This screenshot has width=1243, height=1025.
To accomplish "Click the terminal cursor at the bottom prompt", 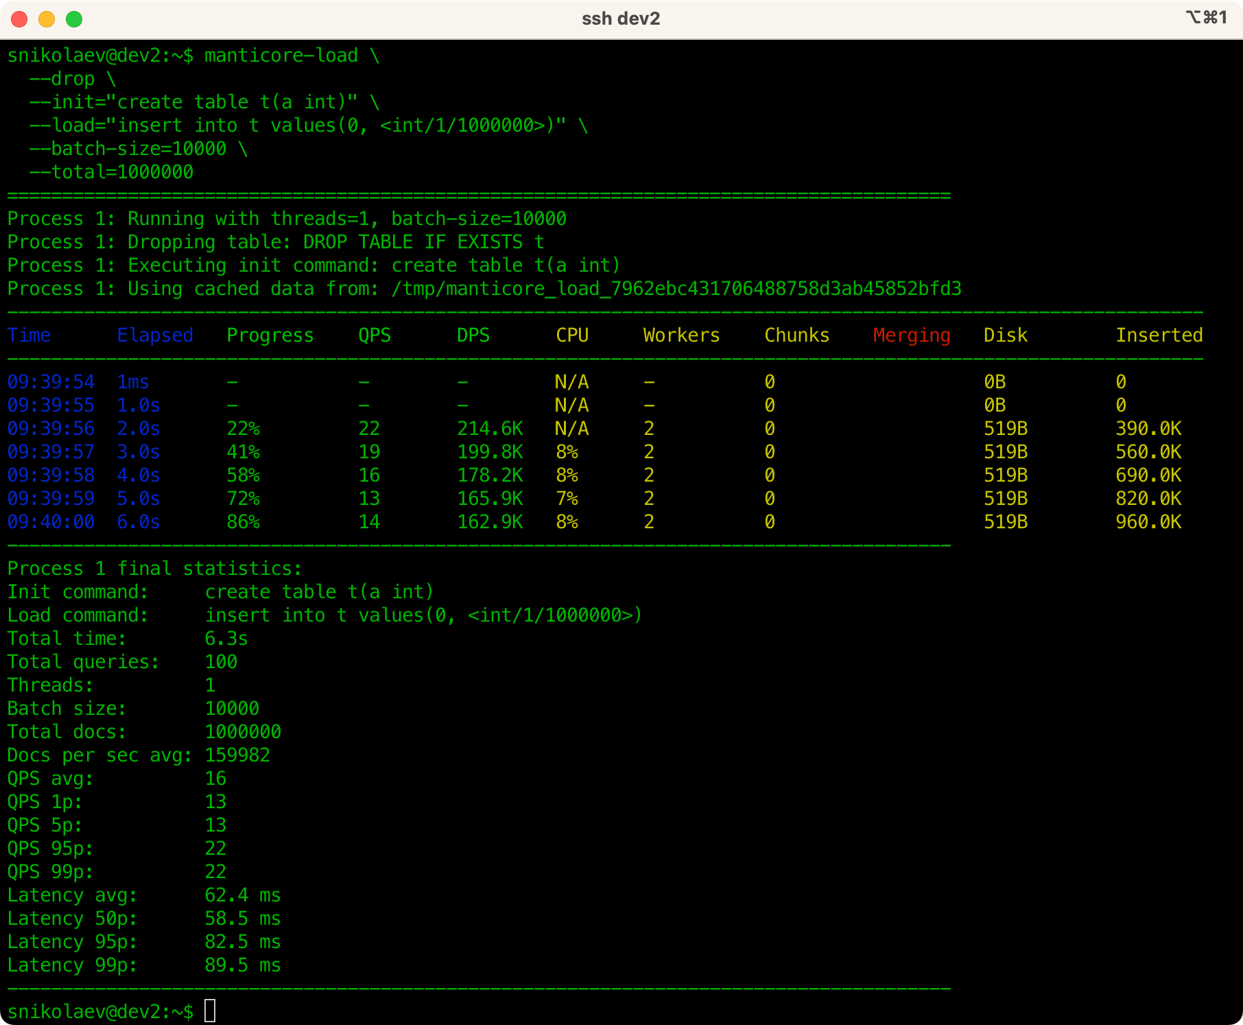I will pyautogui.click(x=210, y=1011).
